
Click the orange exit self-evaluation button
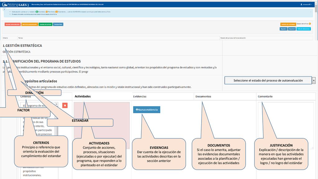30,24
